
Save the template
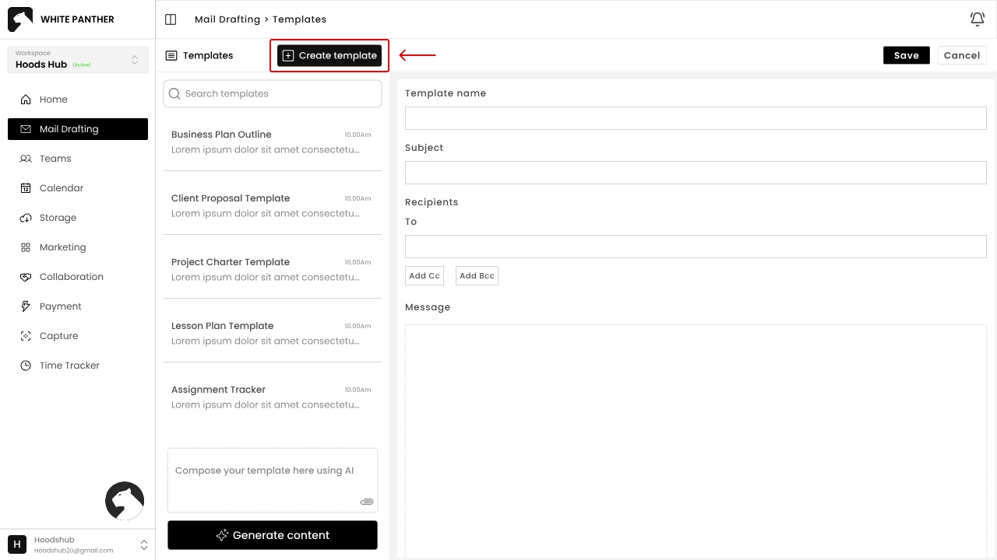(x=906, y=55)
